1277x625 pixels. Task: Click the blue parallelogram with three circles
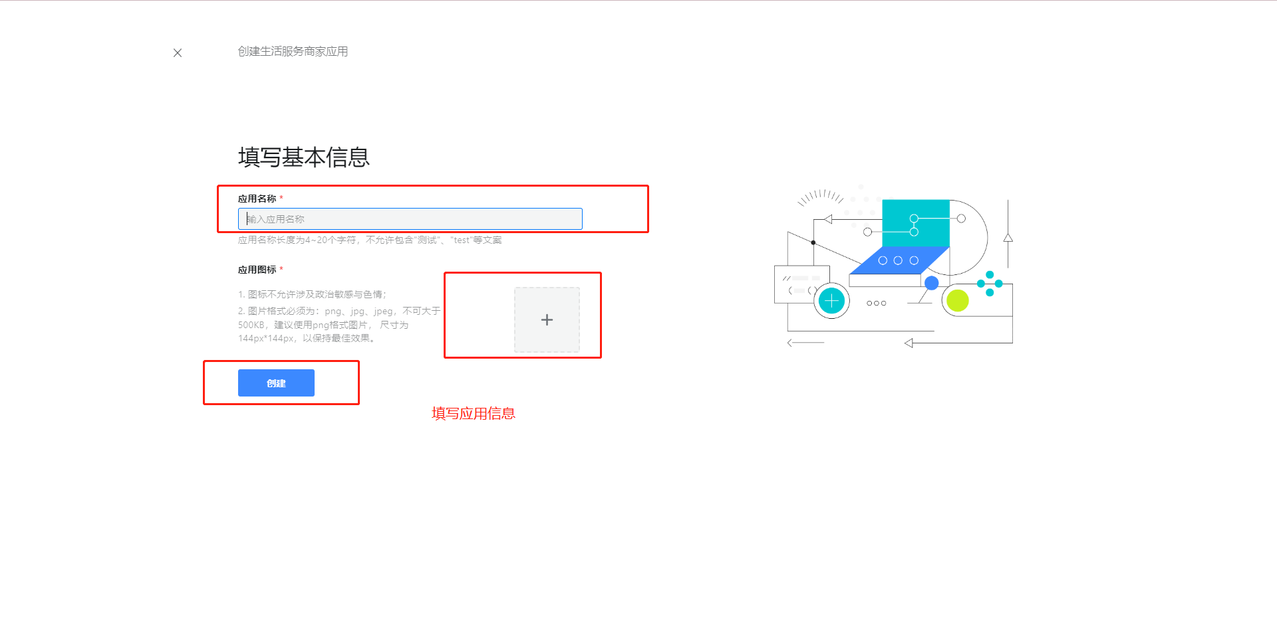[x=899, y=260]
